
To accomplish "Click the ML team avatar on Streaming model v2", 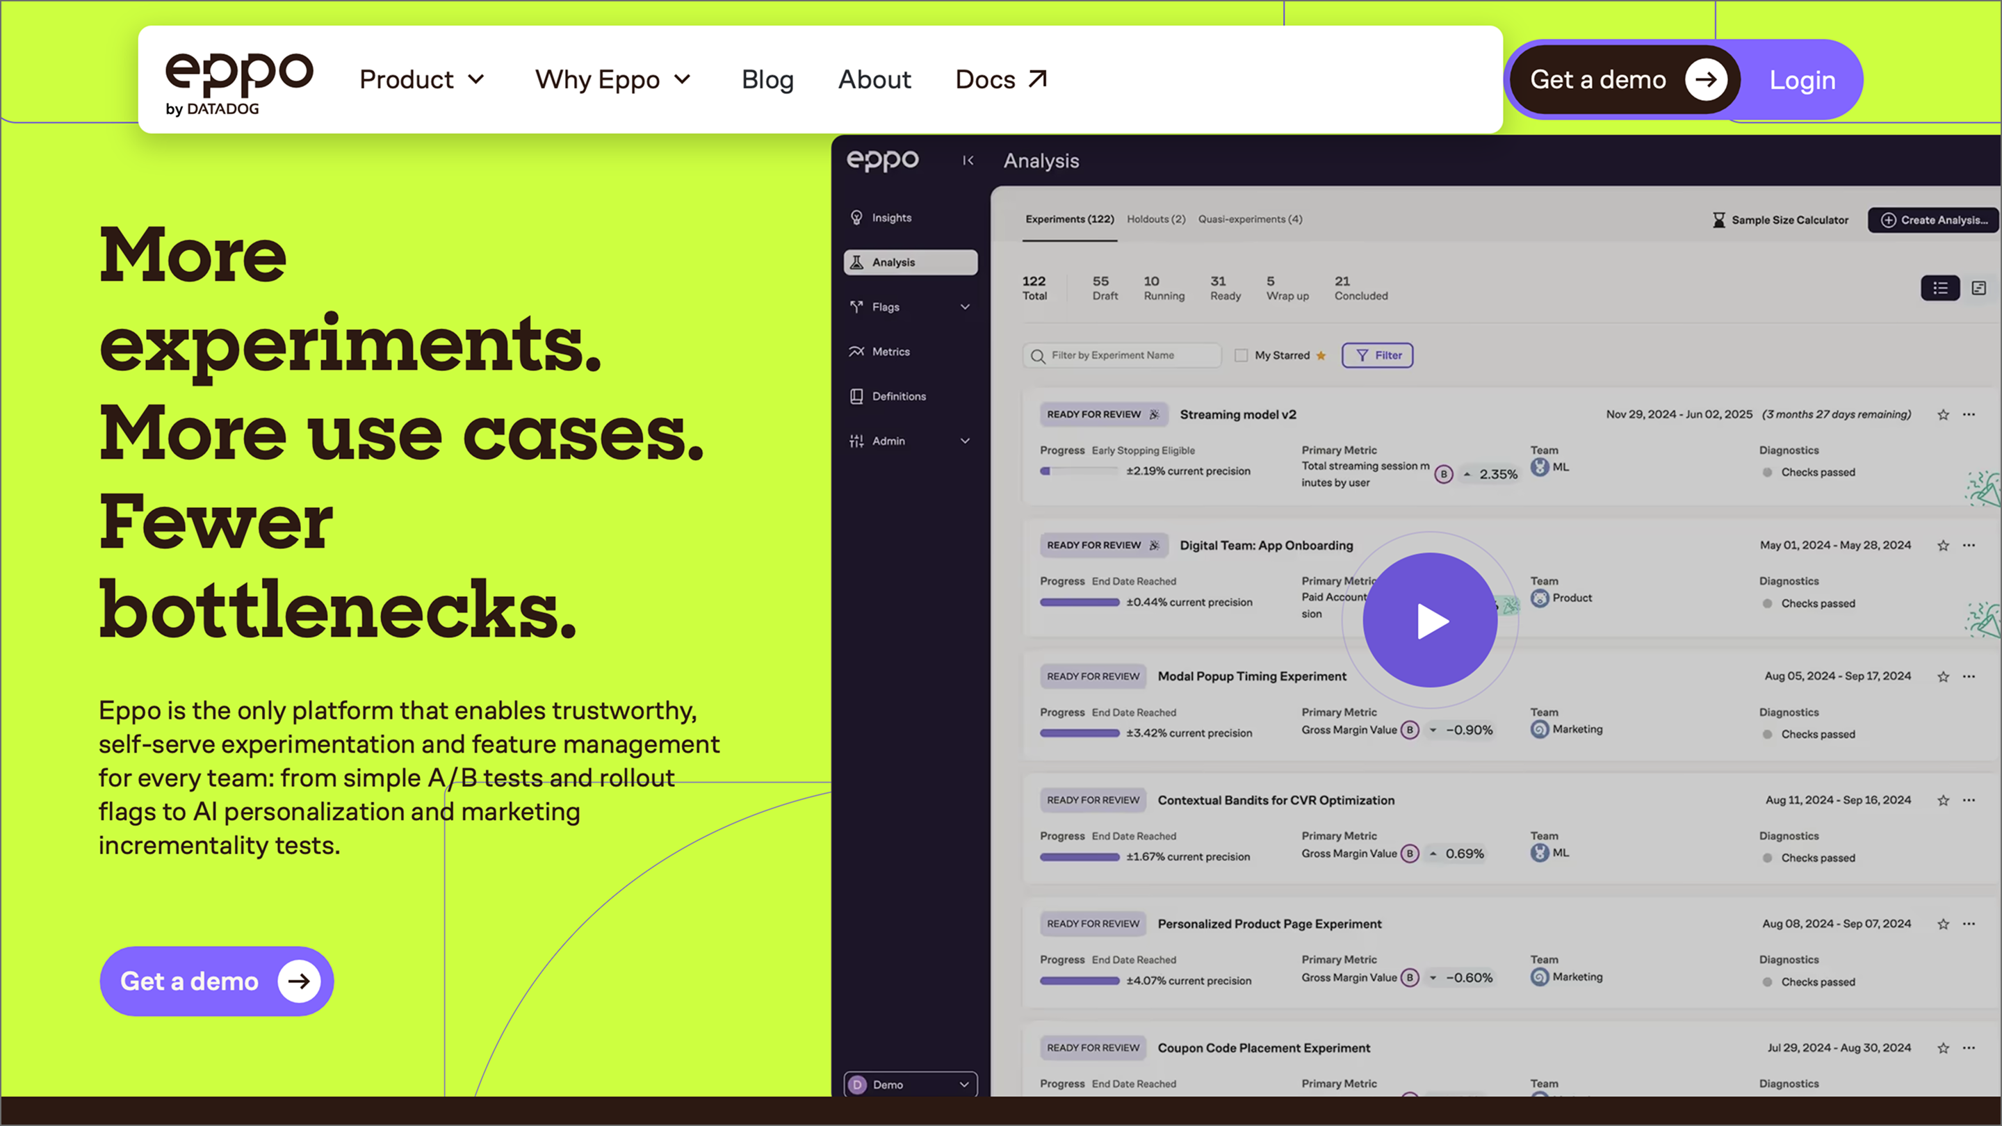I will coord(1540,467).
